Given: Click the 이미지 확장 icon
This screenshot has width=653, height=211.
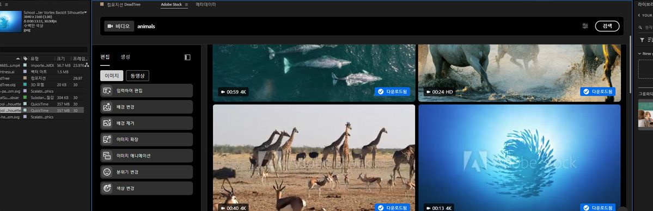Looking at the screenshot, I should (x=107, y=139).
